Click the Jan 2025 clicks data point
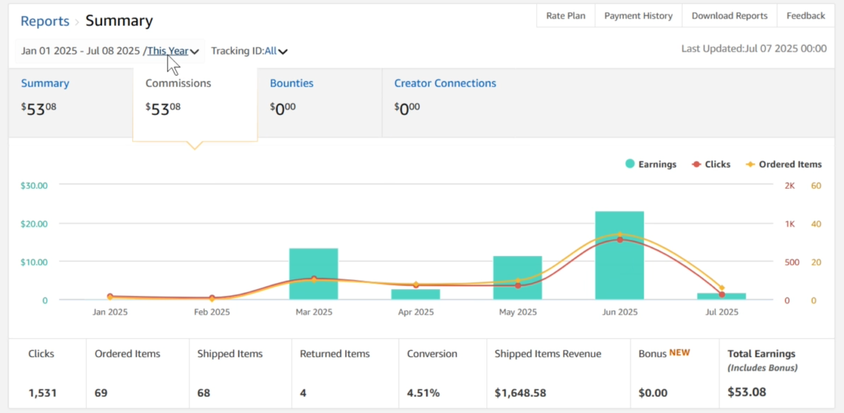Screen dimensions: 844x413 (110, 296)
